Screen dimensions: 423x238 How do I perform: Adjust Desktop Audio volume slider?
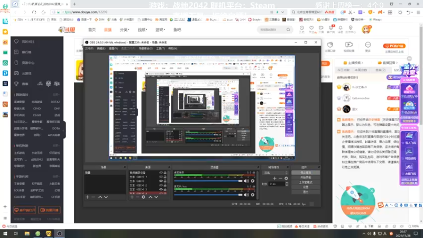[x=208, y=181]
